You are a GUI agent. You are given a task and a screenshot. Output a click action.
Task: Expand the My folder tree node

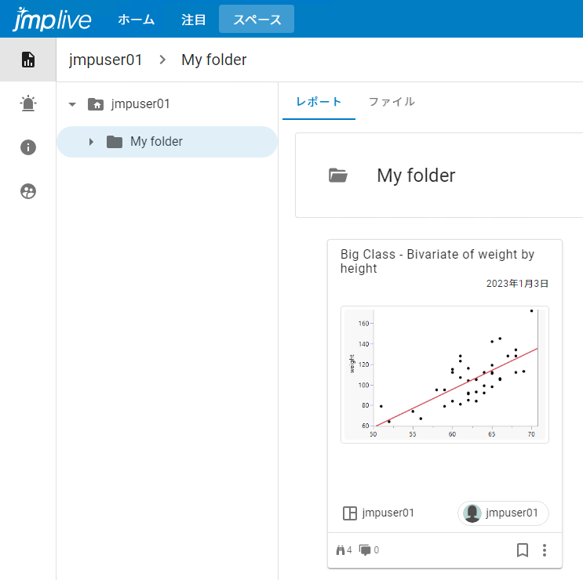click(91, 142)
